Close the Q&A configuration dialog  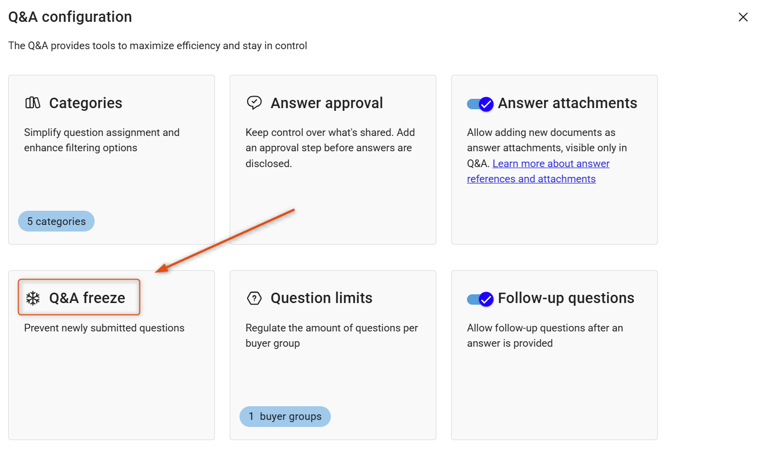click(743, 17)
